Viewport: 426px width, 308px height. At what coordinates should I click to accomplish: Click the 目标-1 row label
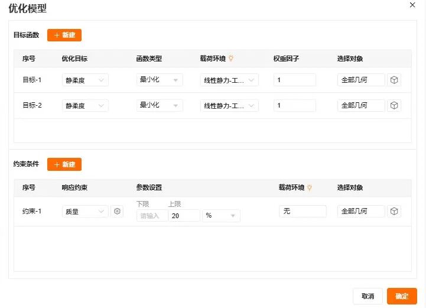tap(32, 80)
